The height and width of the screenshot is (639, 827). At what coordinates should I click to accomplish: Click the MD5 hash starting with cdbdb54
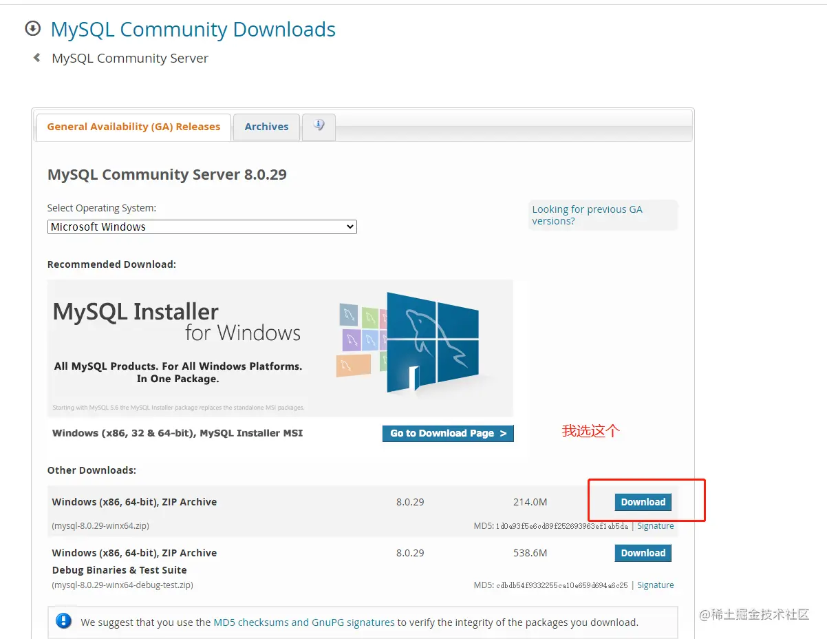click(x=562, y=585)
